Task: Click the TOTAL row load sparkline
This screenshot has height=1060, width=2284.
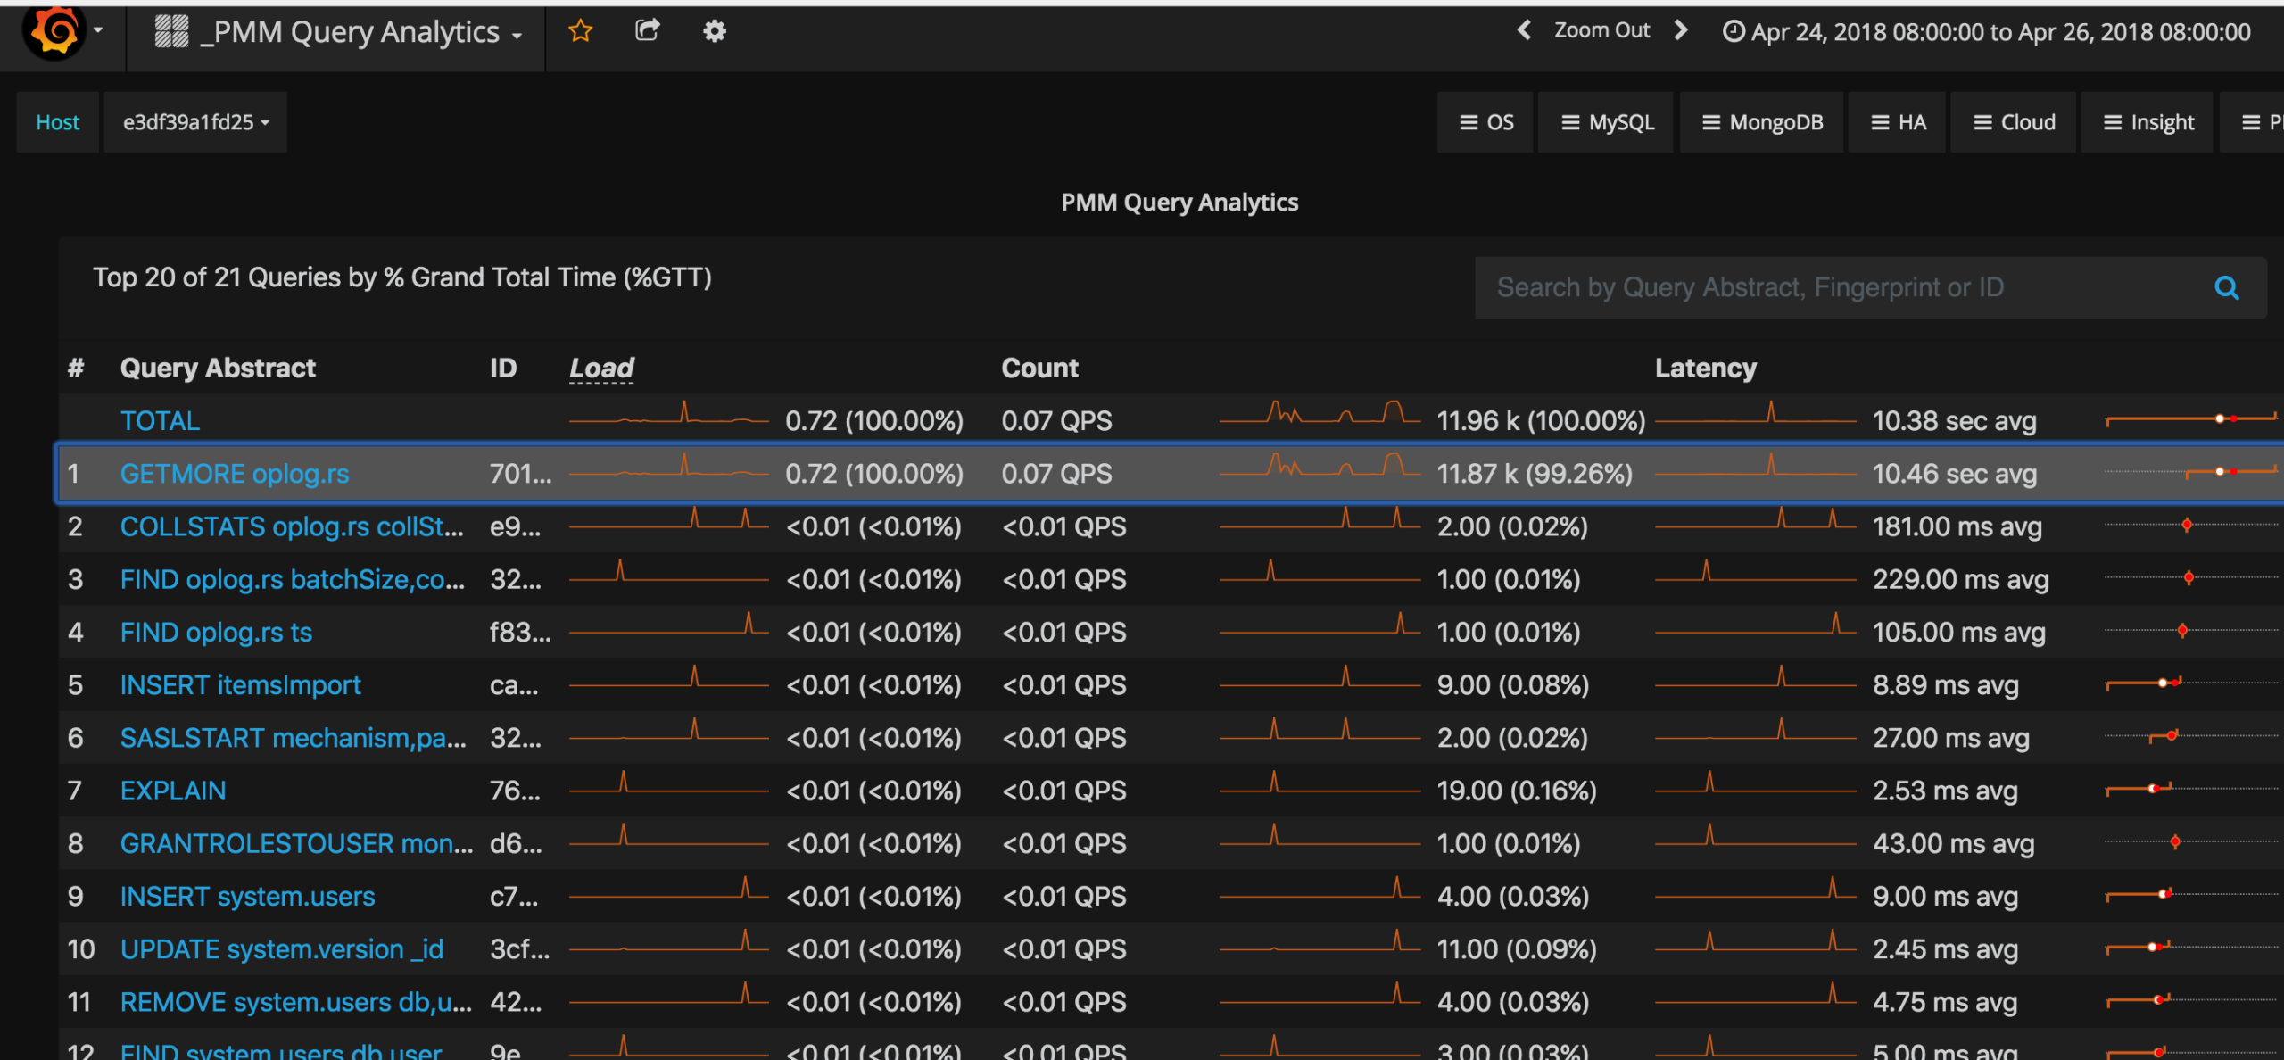Action: pos(669,417)
